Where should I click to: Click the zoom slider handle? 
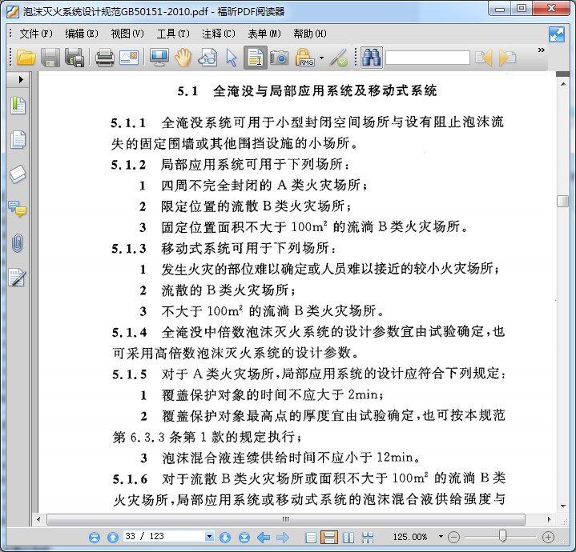pos(502,537)
